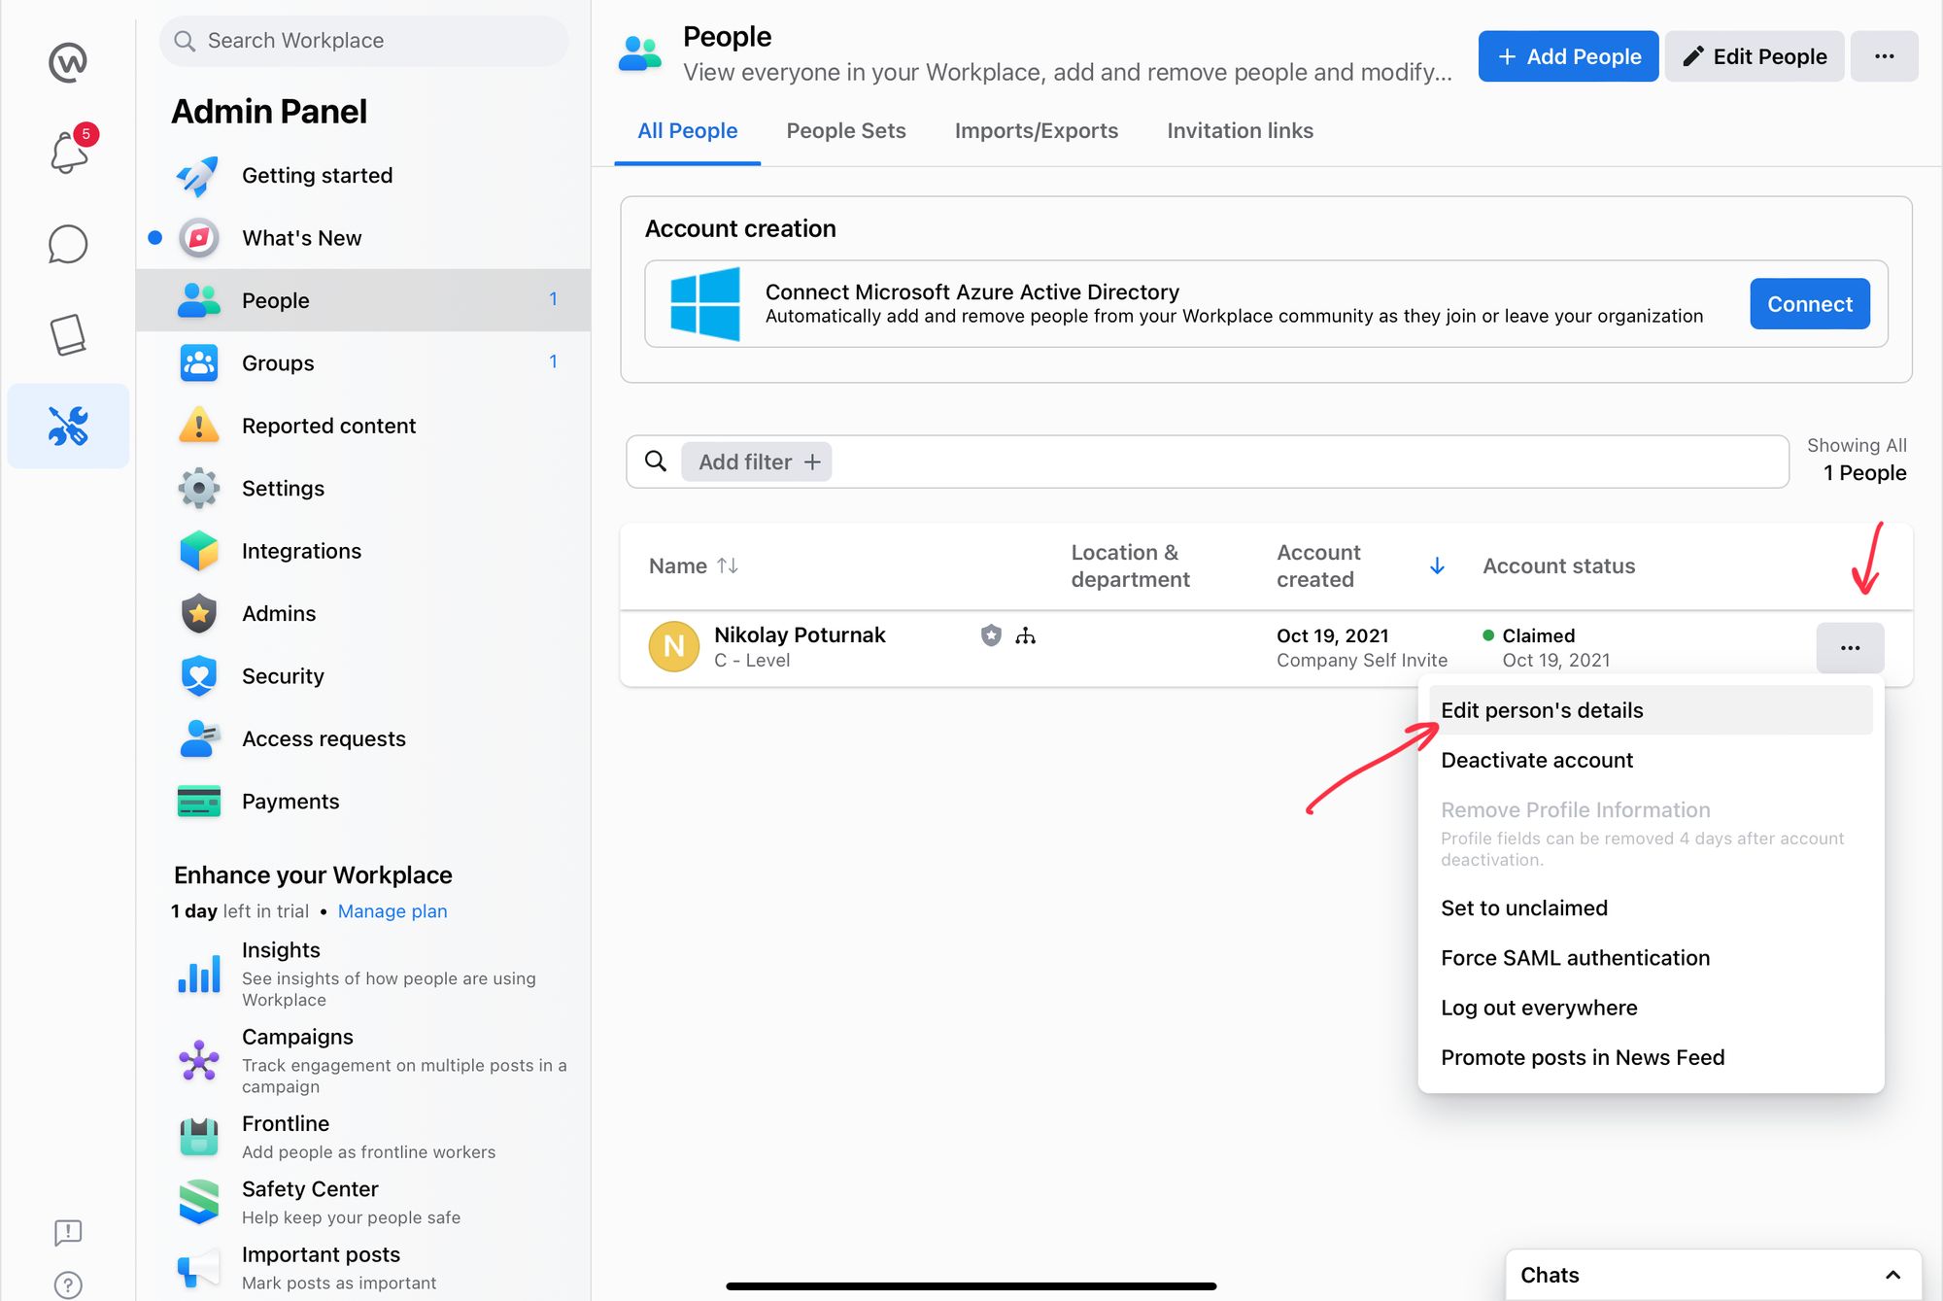Click Security shield icon
Viewport: 1943px width, 1301px height.
[x=199, y=676]
